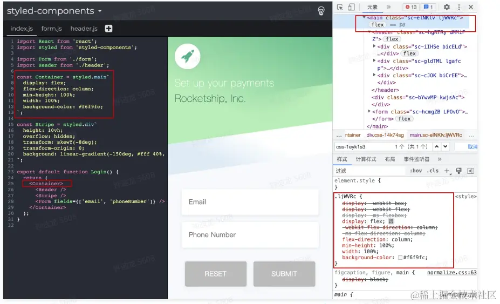The width and height of the screenshot is (500, 304).
Task: Collapse the header element node
Action: pos(369,32)
